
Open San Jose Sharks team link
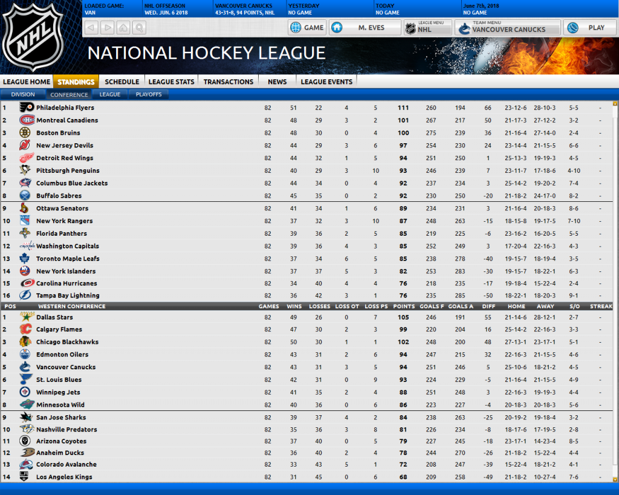pos(61,417)
